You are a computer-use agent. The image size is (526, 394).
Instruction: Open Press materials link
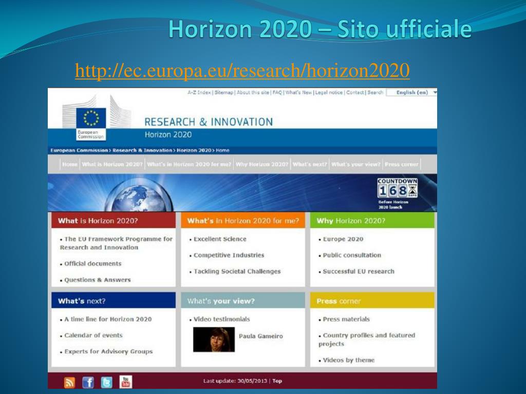[346, 319]
